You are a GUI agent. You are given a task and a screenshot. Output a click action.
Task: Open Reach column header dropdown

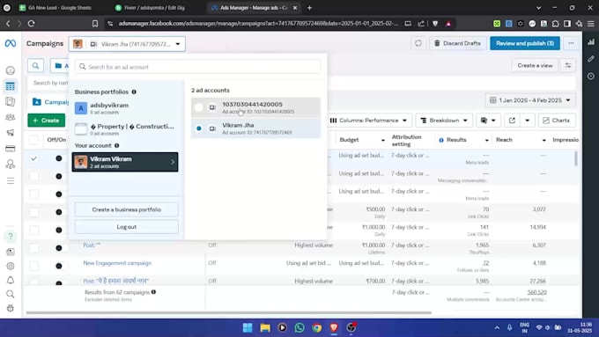click(x=544, y=141)
